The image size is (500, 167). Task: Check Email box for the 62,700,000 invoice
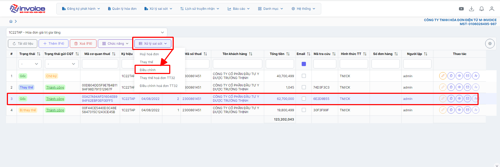[304, 99]
